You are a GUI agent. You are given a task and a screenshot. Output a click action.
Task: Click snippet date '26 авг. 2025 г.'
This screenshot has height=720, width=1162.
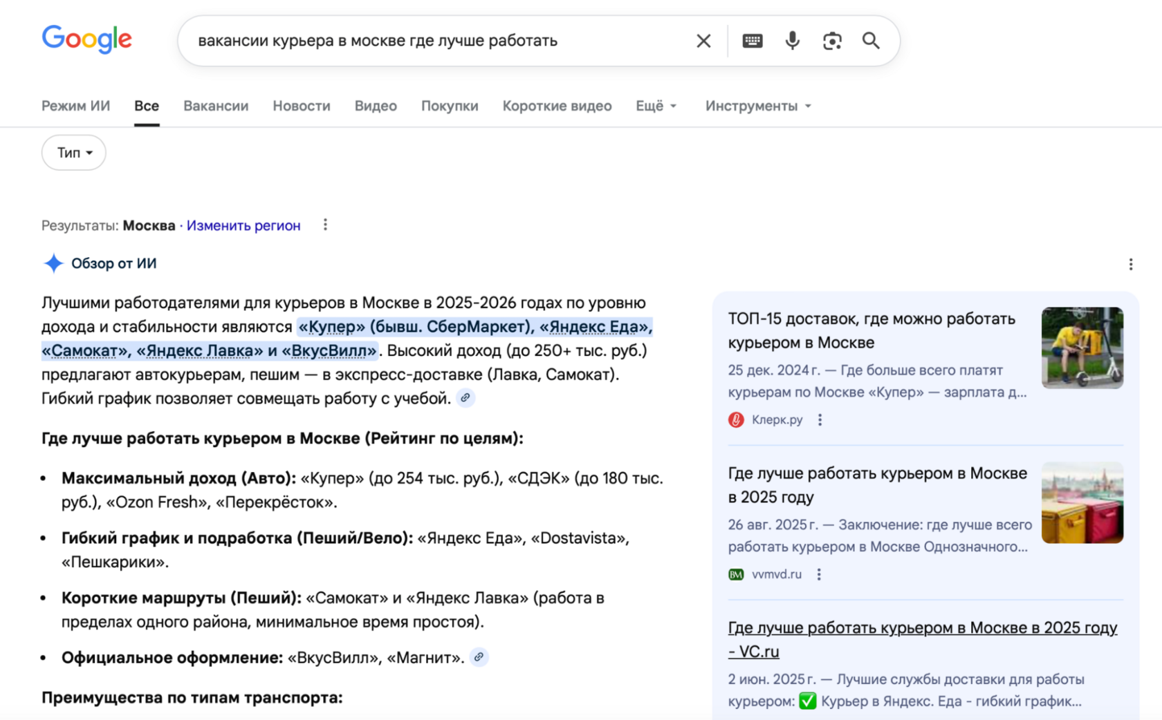(x=773, y=524)
